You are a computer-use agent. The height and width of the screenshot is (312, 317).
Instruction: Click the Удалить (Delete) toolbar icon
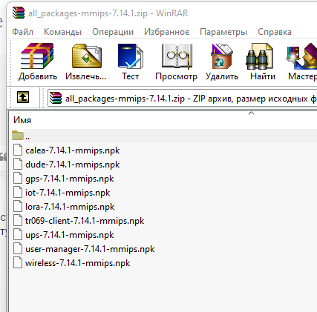[x=222, y=56]
